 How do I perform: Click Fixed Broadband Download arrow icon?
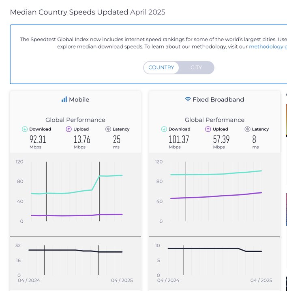(x=164, y=129)
